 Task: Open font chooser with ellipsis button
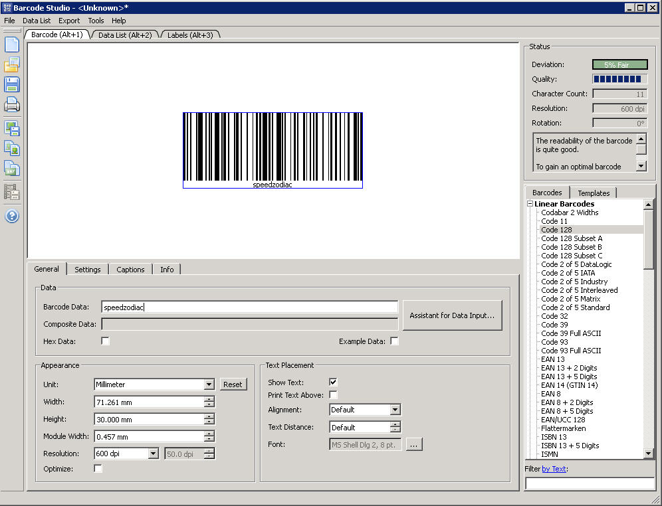point(413,444)
